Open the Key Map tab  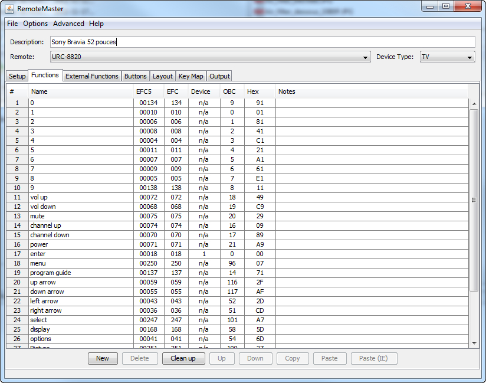pyautogui.click(x=191, y=76)
